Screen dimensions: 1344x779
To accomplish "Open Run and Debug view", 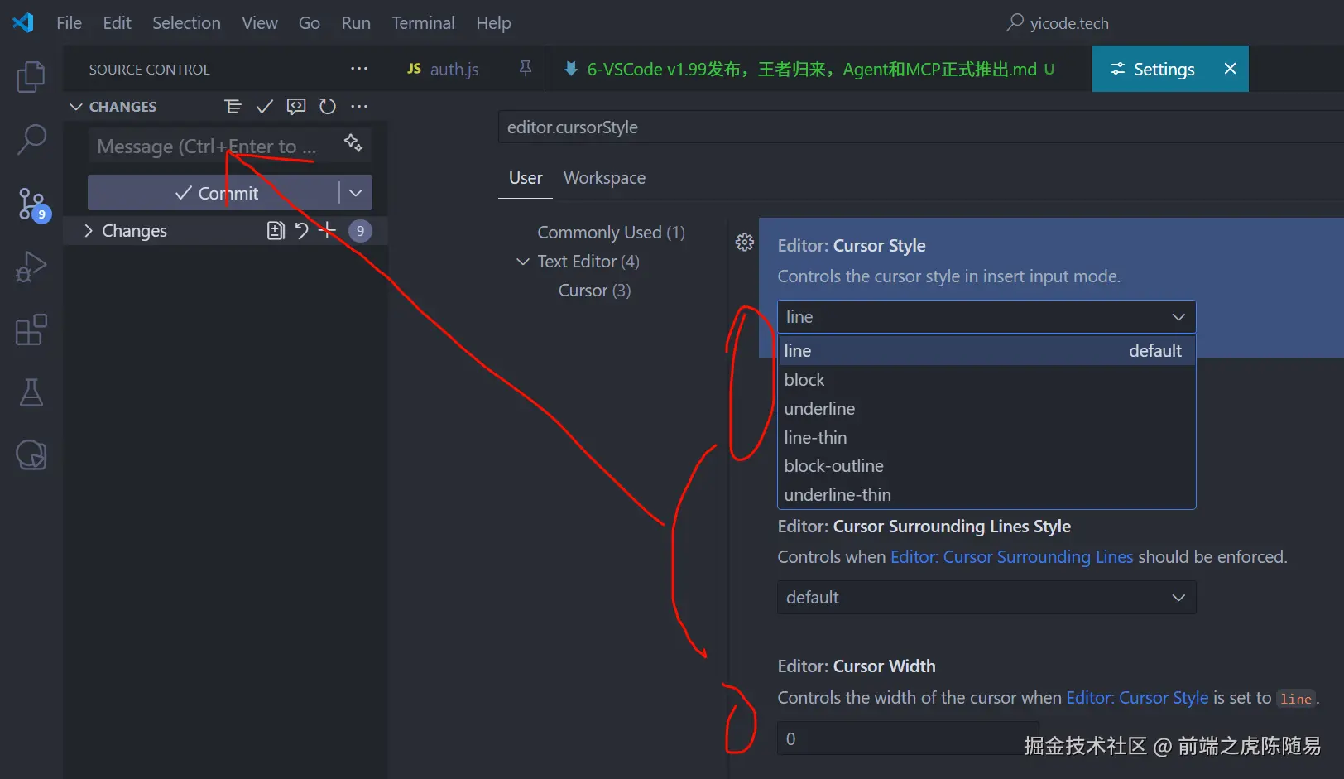I will (x=31, y=267).
